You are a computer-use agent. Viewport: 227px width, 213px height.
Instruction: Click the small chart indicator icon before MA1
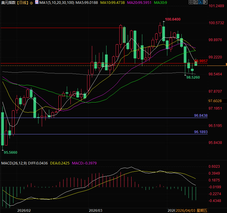(37, 2)
